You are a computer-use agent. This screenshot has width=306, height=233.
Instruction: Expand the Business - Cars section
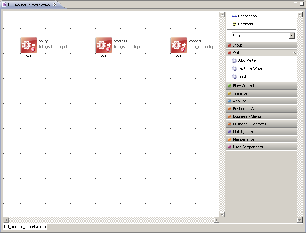point(261,109)
